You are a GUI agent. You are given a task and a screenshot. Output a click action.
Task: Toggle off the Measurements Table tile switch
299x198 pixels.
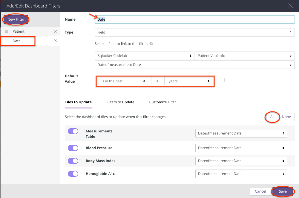pos(73,131)
